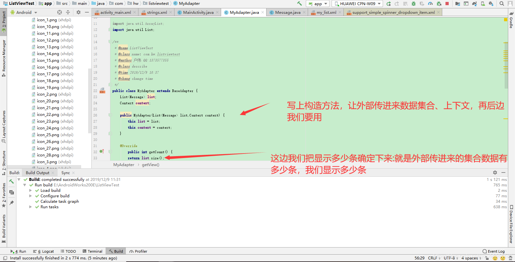
Task: Hide the Project panel with minus icon
Action: point(87,12)
